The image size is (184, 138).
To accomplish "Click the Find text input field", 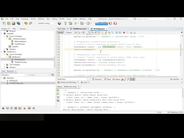I will (74, 79).
